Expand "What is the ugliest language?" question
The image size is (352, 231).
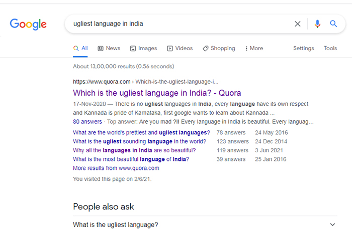[204, 224]
